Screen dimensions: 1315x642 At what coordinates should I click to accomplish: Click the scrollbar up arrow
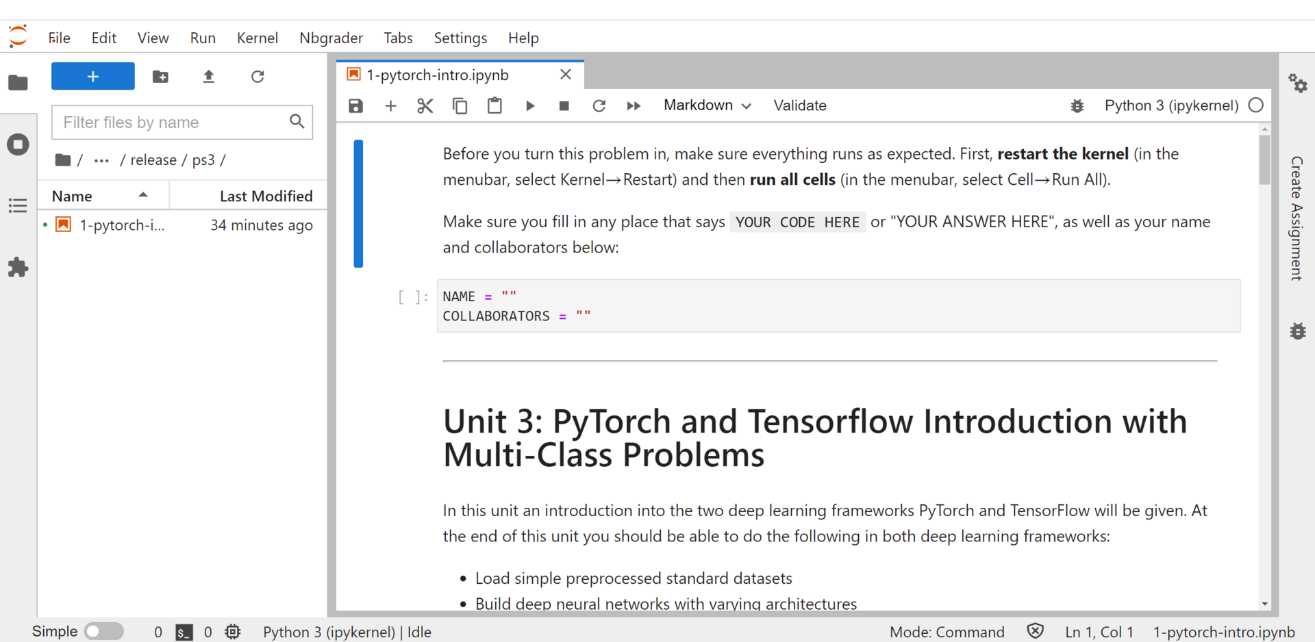pos(1265,129)
